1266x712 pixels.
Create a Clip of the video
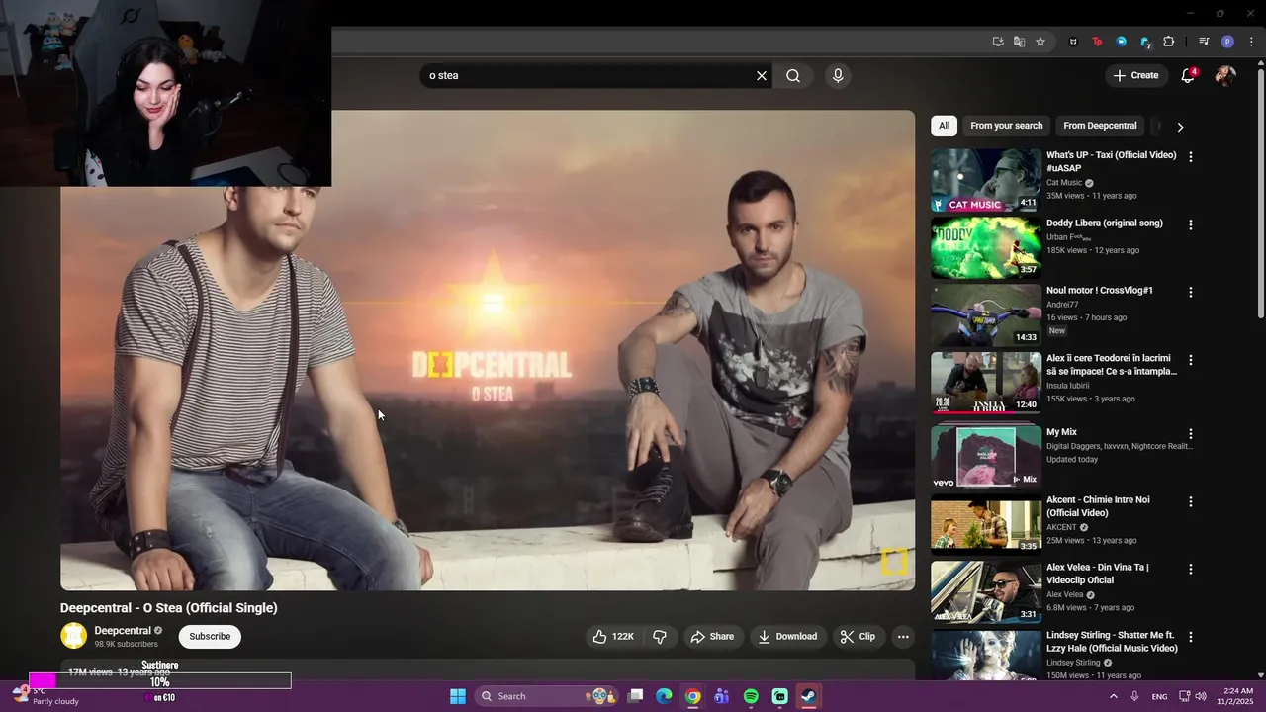click(858, 637)
